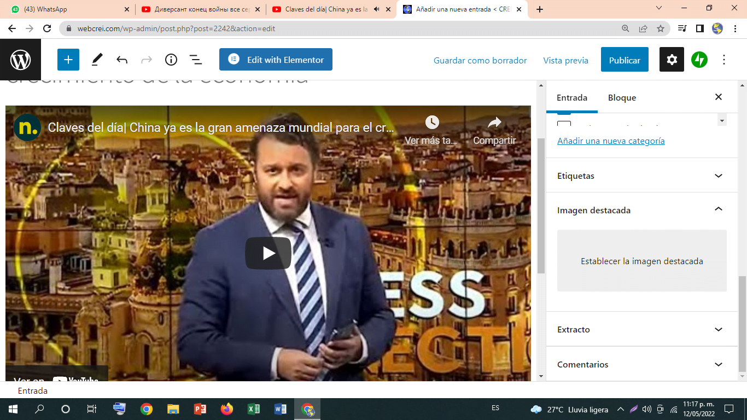Click the sidebar scrollbar thumb
This screenshot has height=420, width=747.
tap(742, 324)
